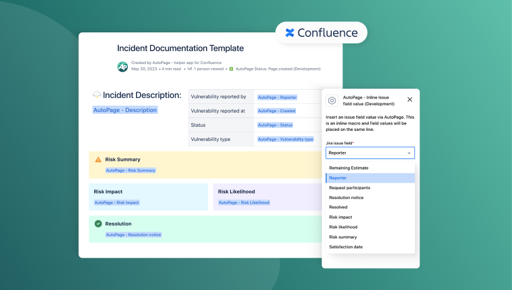
Task: Click the 'Vulnerability reported by' table cell
Action: 221,97
